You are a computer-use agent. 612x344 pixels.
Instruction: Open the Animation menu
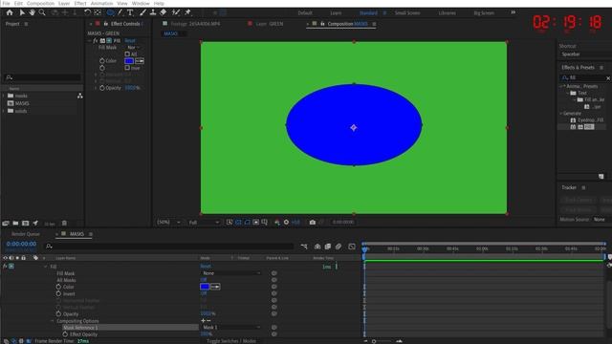point(101,3)
